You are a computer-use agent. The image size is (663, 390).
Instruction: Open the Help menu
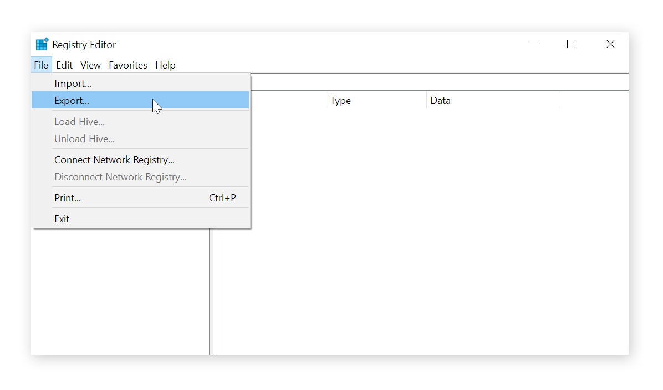[165, 65]
